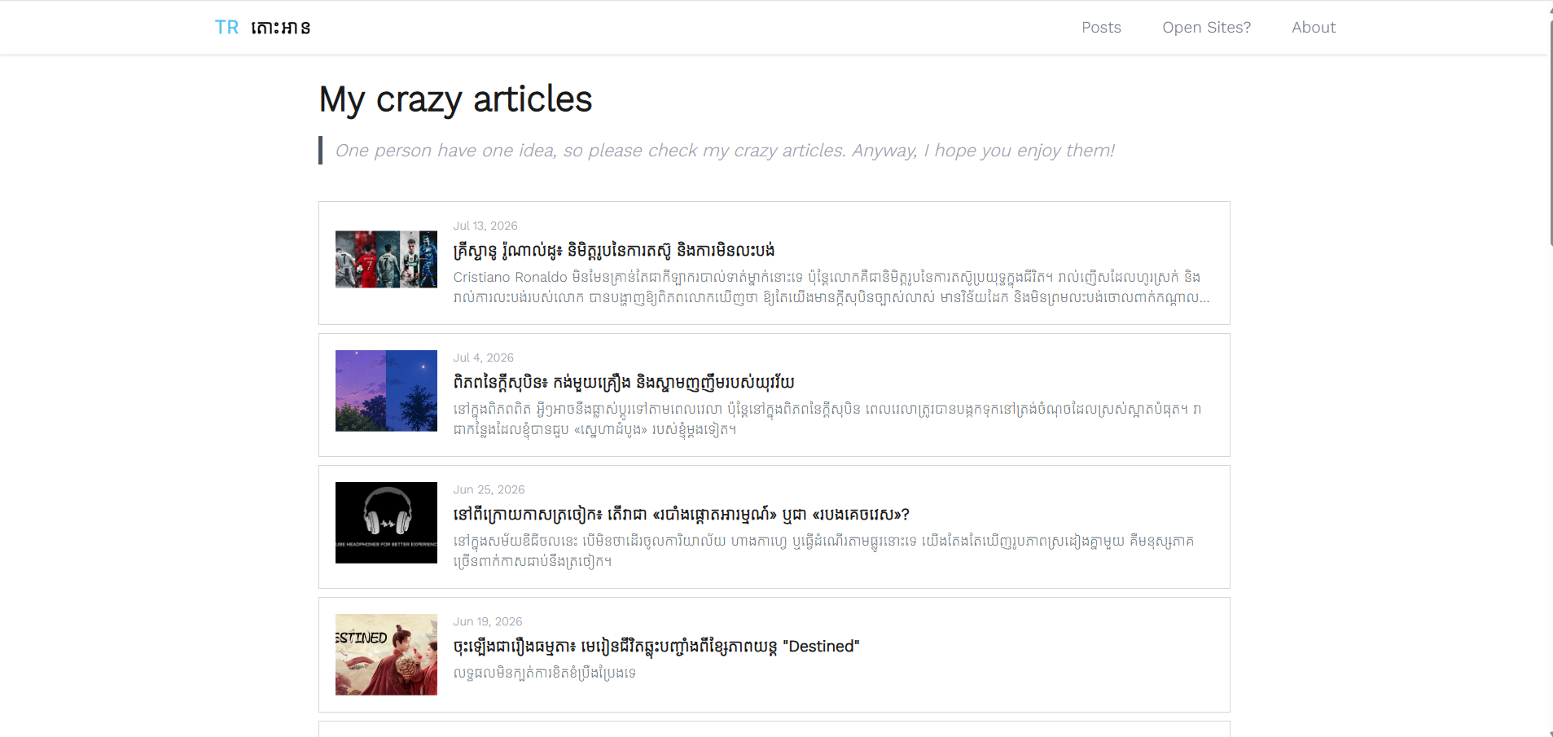The image size is (1553, 737).
Task: Open the Jul 4, 2026 article title
Action: (624, 382)
